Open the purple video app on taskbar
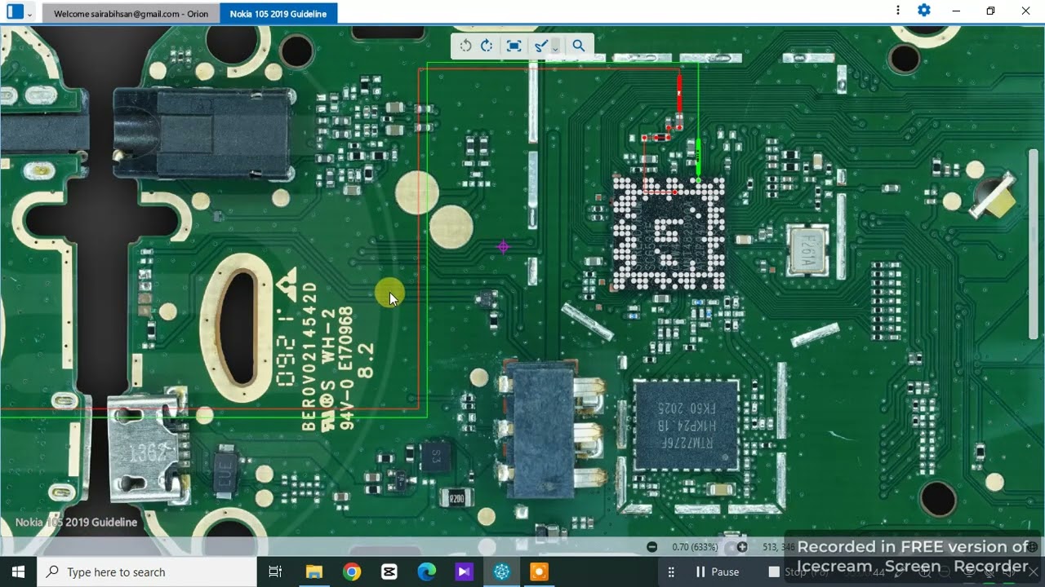 click(x=464, y=572)
